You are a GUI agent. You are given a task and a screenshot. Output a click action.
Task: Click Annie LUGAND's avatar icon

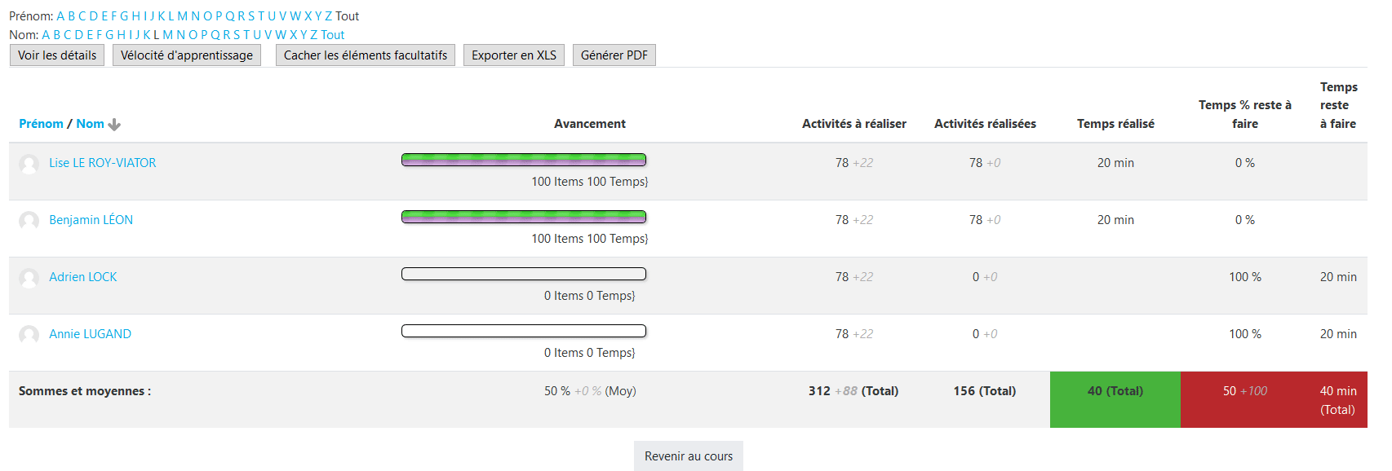29,335
